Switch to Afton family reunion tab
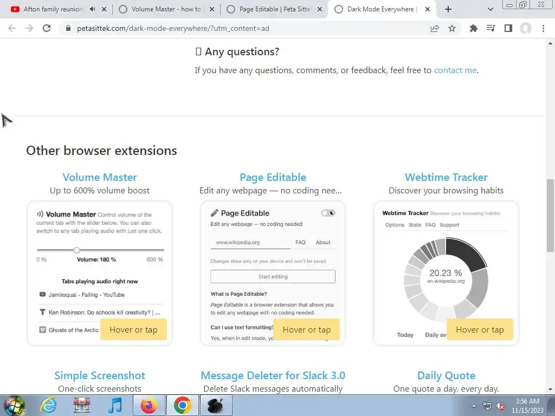 pyautogui.click(x=53, y=9)
